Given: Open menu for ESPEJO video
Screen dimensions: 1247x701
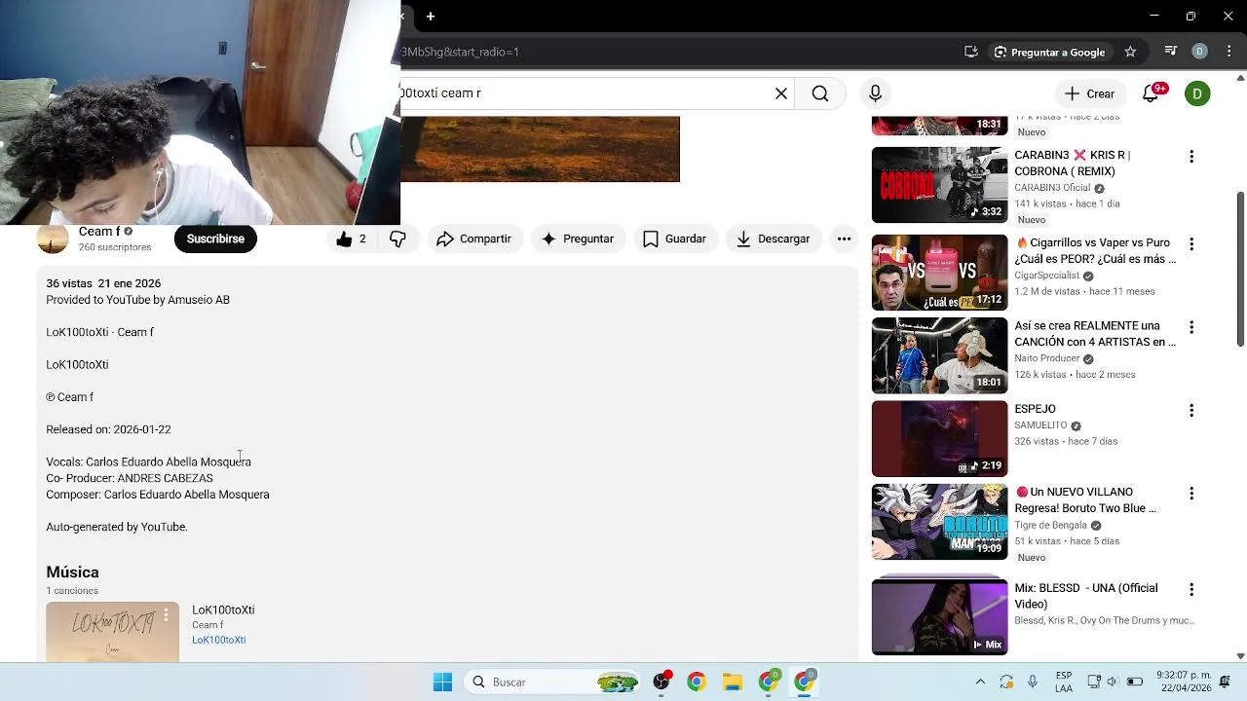Looking at the screenshot, I should tap(1190, 411).
